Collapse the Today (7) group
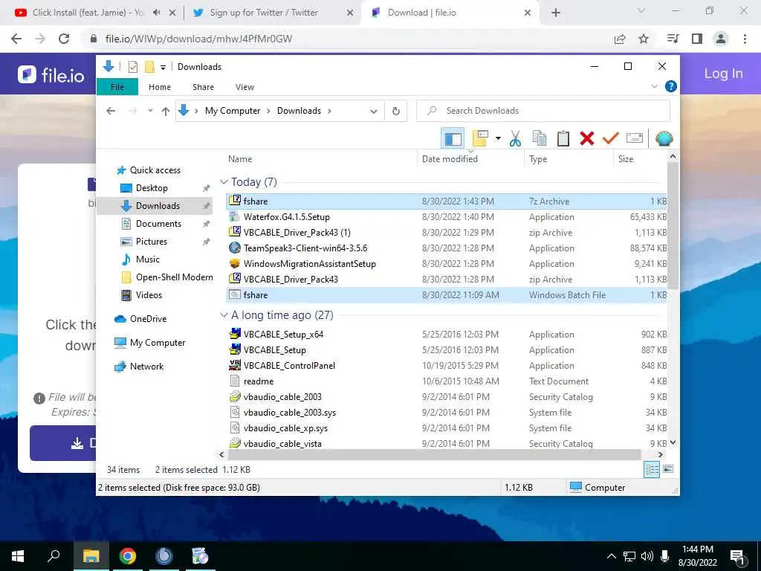 tap(224, 182)
